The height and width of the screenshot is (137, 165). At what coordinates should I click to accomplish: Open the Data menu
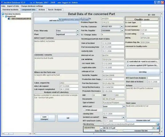pyautogui.click(x=3, y=6)
